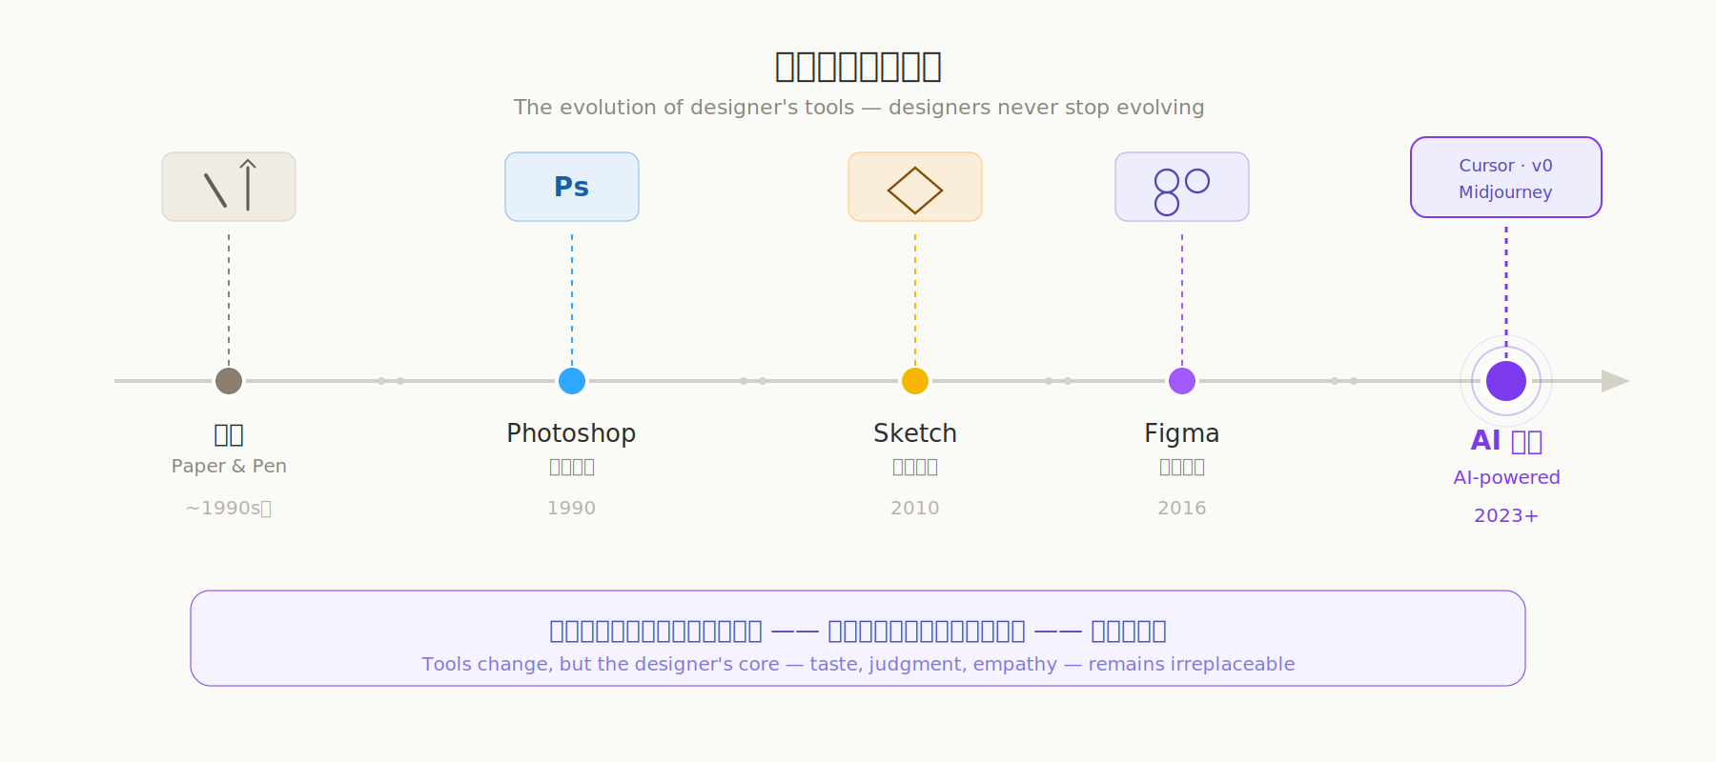Select the large AI-powered timeline node
This screenshot has width=1716, height=762.
[x=1506, y=381]
